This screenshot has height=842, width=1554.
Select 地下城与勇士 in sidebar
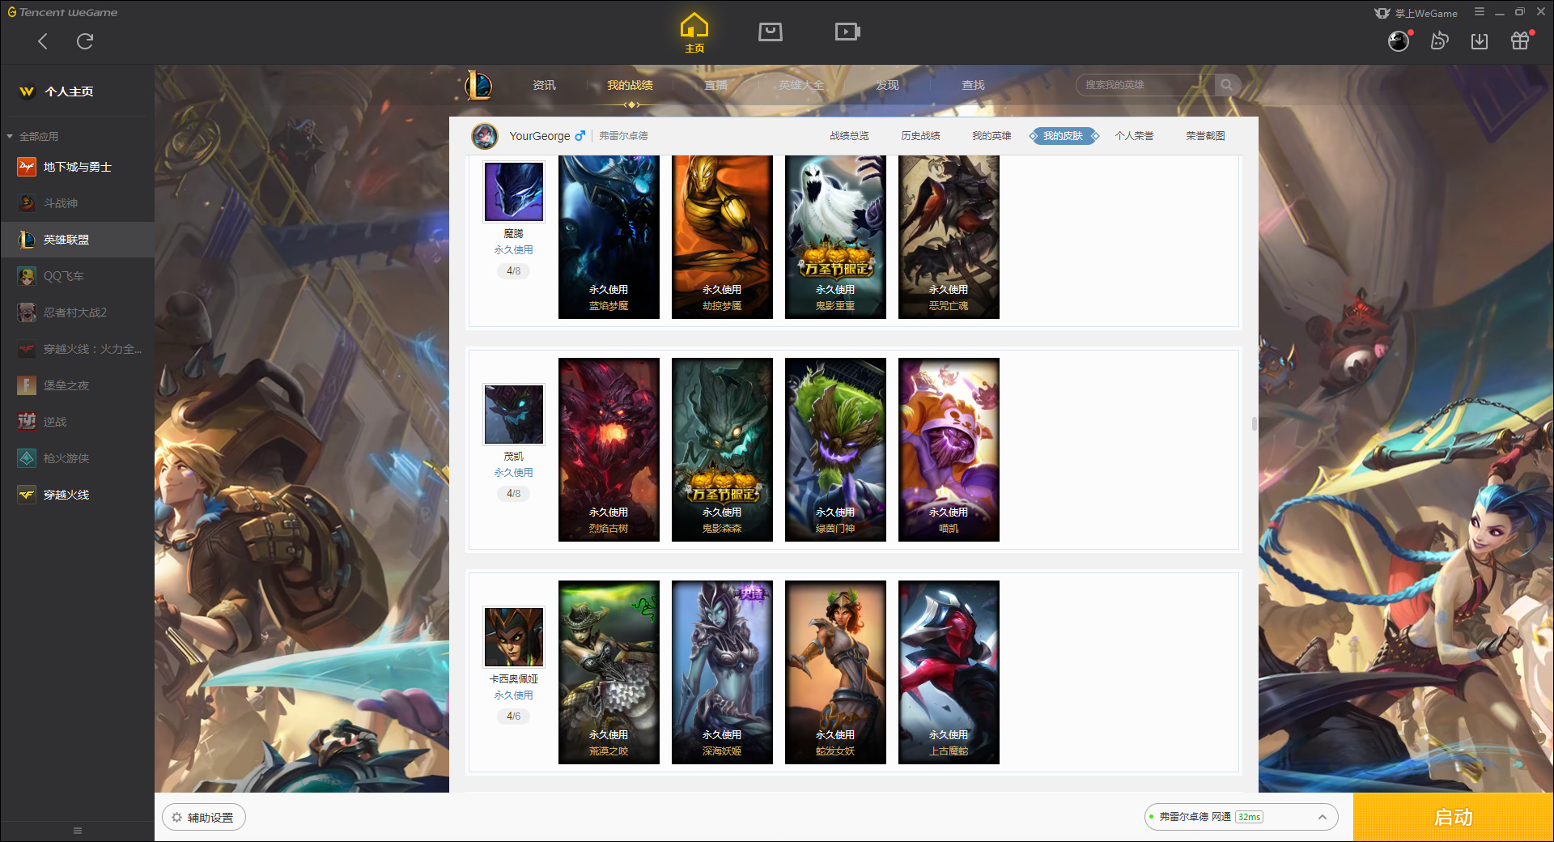pyautogui.click(x=77, y=167)
